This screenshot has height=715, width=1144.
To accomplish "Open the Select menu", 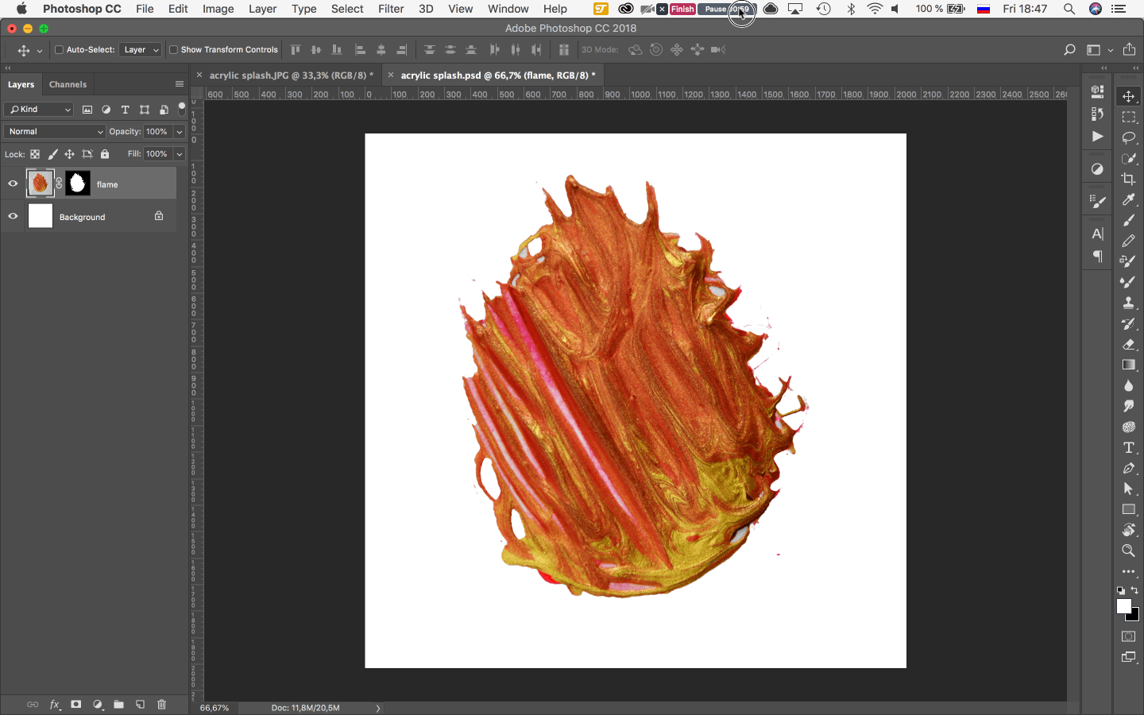I will [x=347, y=9].
